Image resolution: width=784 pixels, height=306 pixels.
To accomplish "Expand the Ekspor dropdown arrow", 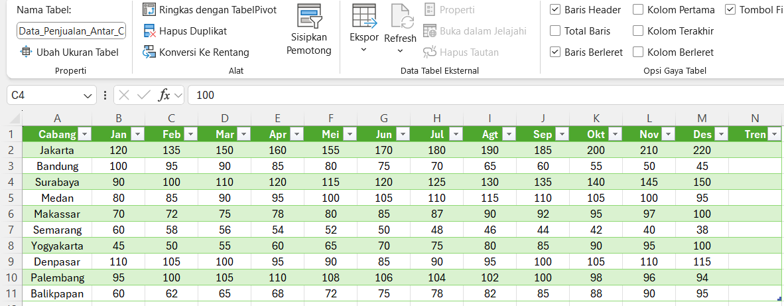I will [x=363, y=50].
